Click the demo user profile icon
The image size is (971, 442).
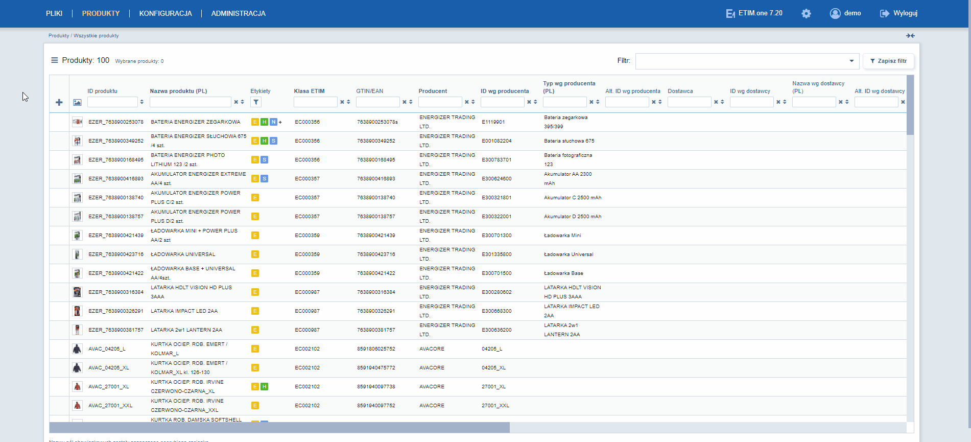(x=835, y=13)
